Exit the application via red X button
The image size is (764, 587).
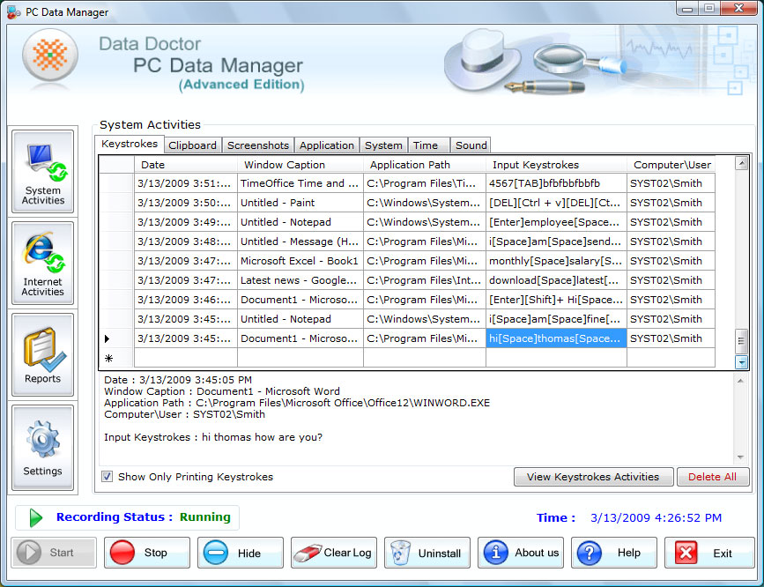coord(709,553)
